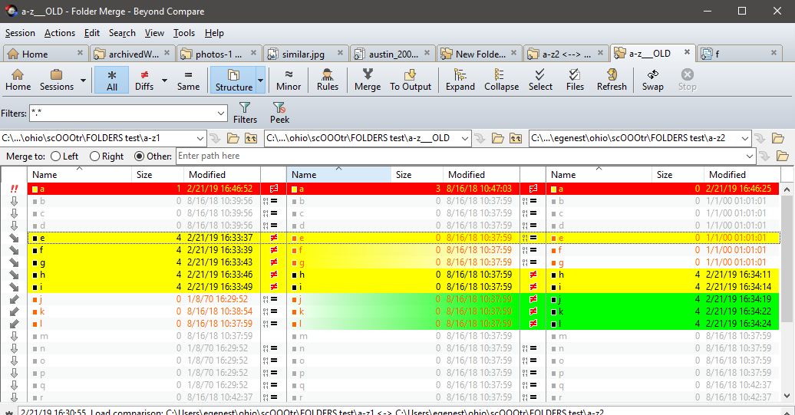Screen dimensions: 795x415
Task: Show All files with asterisk button
Action: point(111,80)
